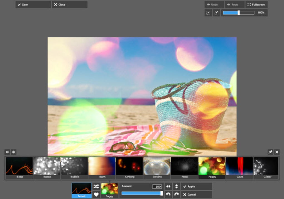The image size is (284, 199).
Task: Select the Default overlay category
Action: coord(82,190)
